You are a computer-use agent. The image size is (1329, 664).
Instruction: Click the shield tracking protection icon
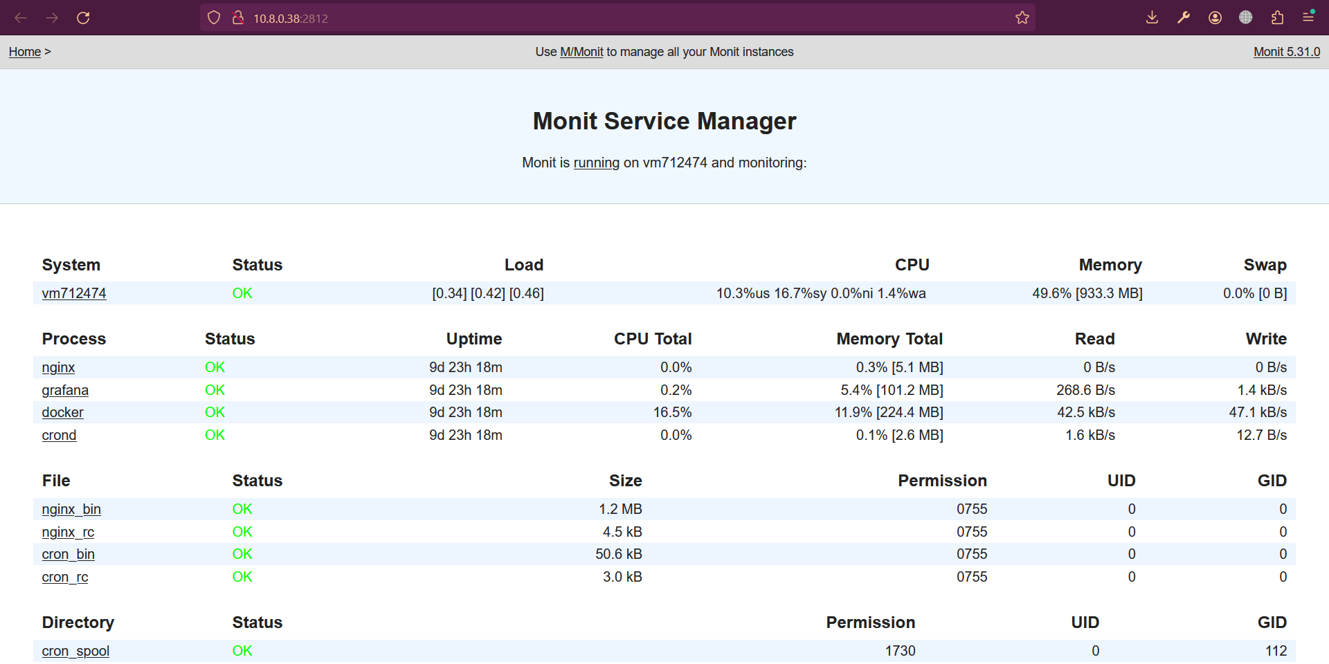[214, 18]
